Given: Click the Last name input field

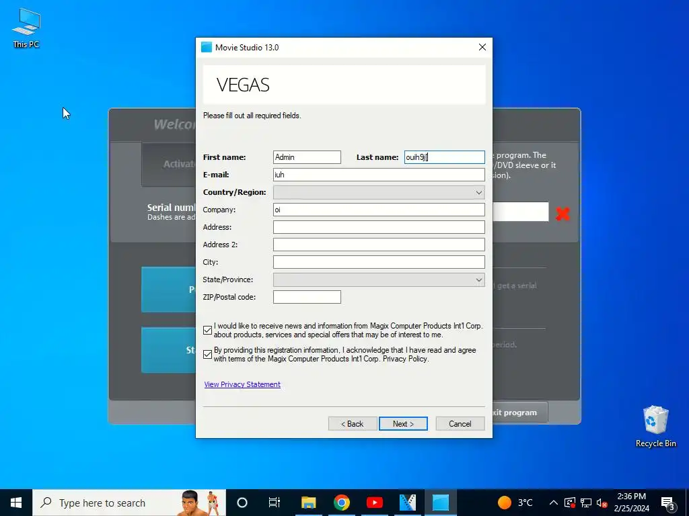Looking at the screenshot, I should tap(444, 157).
